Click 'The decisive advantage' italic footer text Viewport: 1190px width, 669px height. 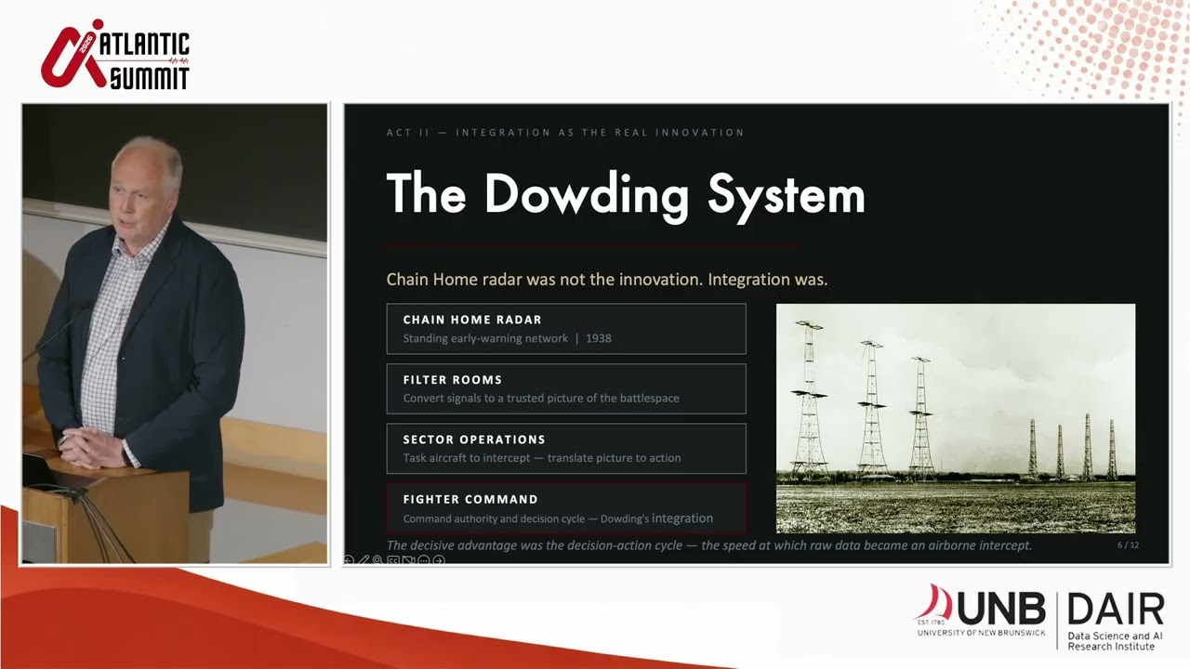[709, 545]
